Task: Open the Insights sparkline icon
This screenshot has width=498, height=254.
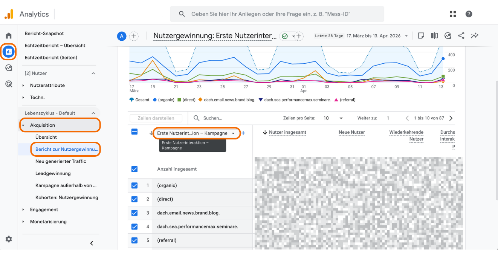Action: click(x=475, y=36)
